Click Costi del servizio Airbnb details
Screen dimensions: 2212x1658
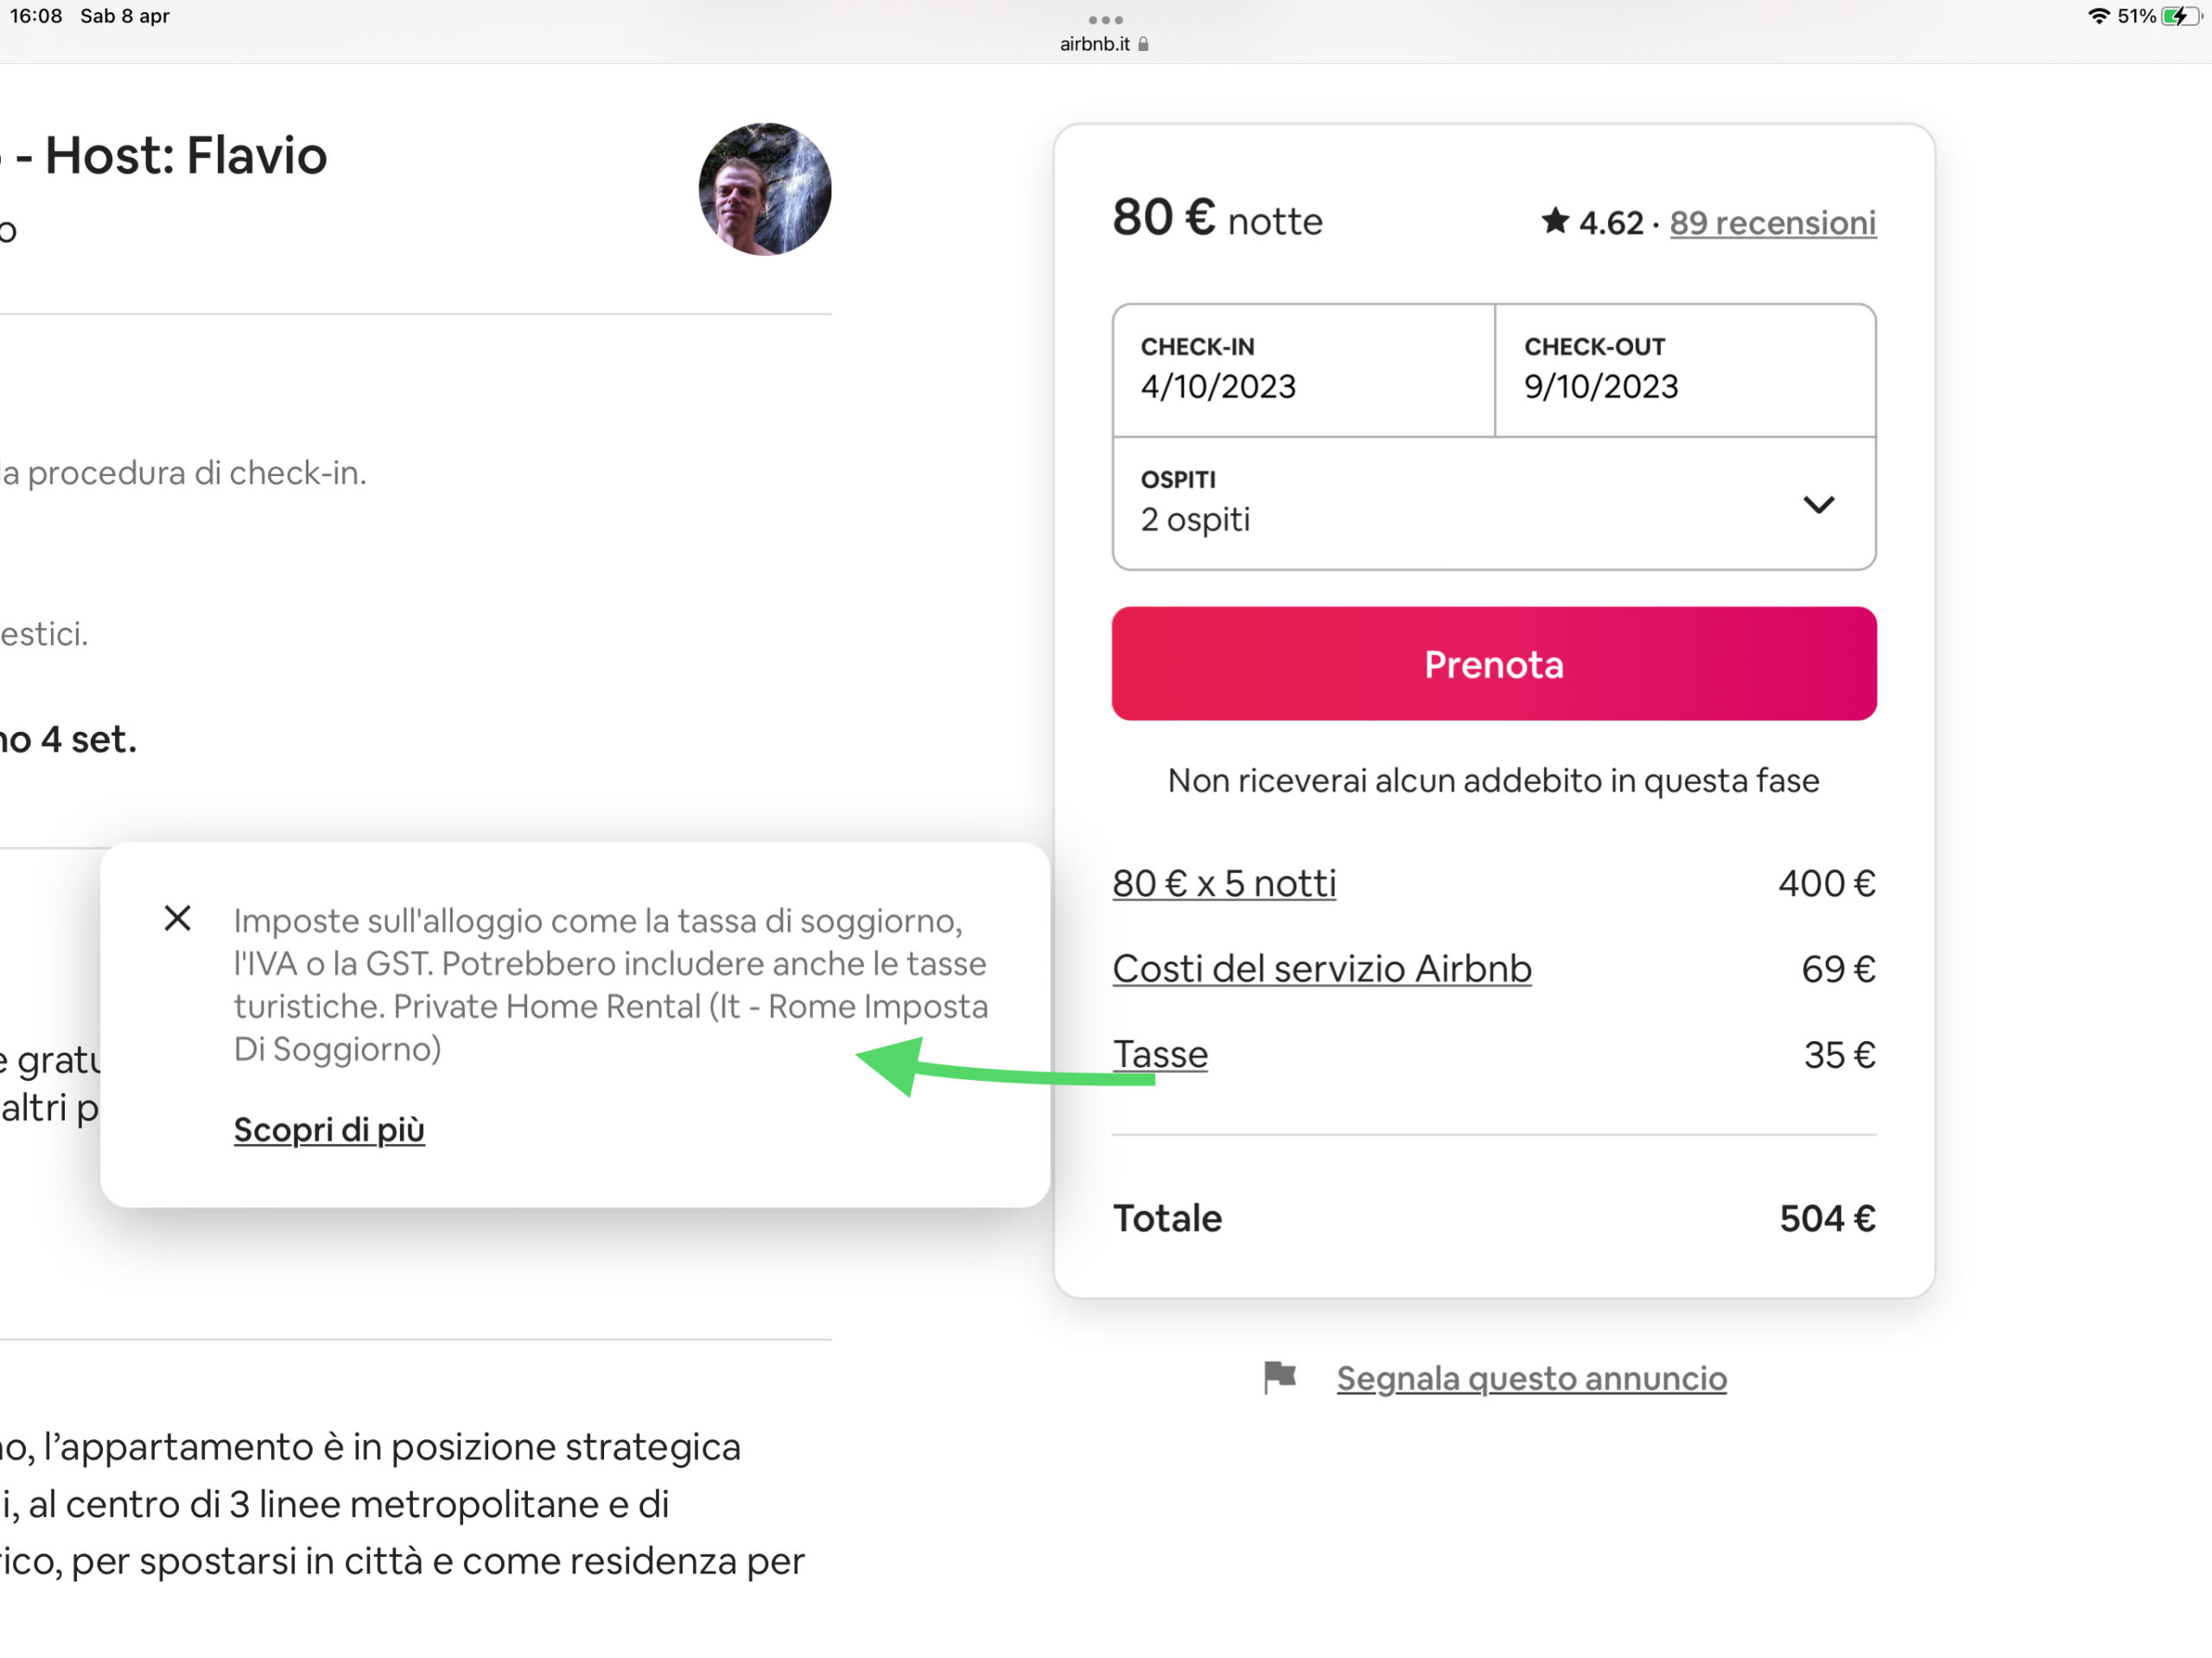point(1322,968)
